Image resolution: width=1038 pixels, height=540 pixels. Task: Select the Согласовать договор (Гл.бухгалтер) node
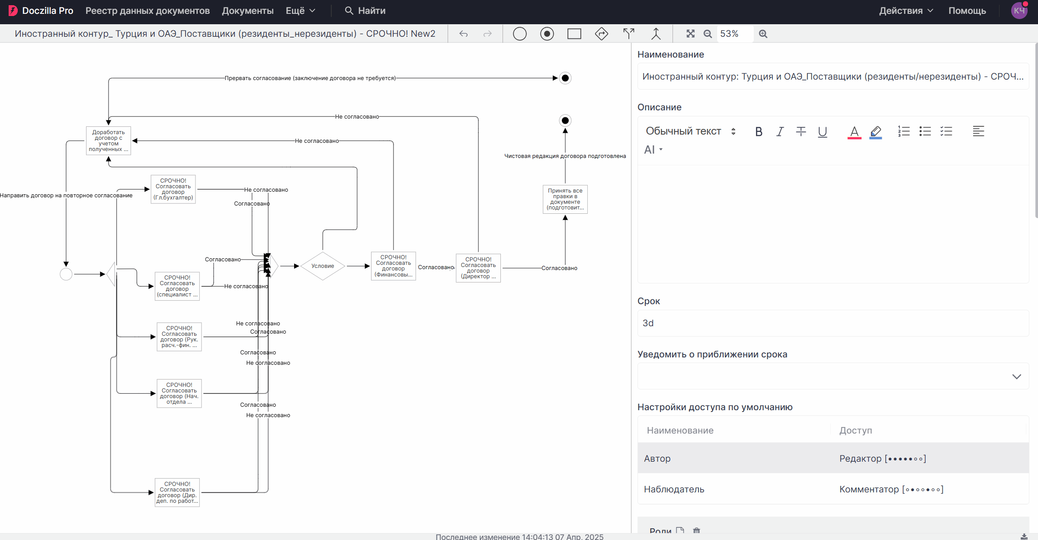tap(173, 189)
